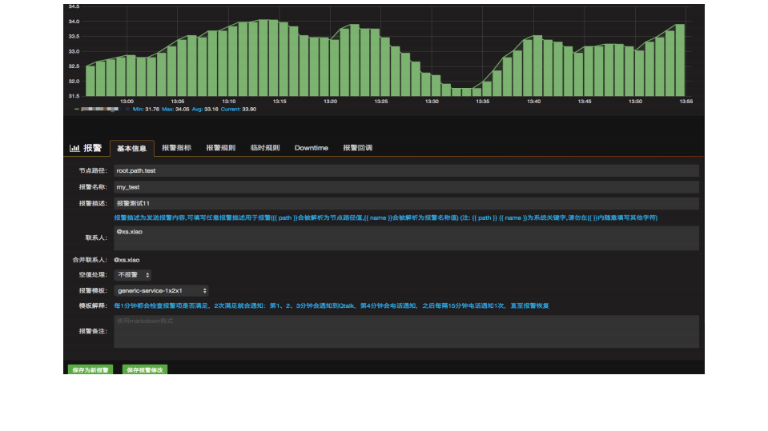
Task: Open the 报警指标 tab
Action: point(176,148)
